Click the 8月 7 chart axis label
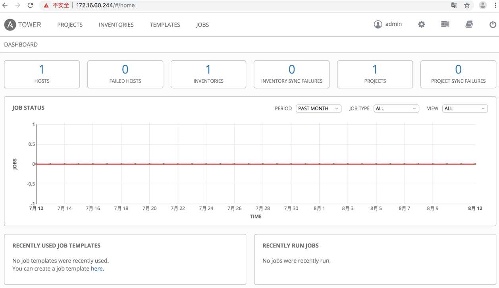The image size is (499, 288). click(x=404, y=209)
